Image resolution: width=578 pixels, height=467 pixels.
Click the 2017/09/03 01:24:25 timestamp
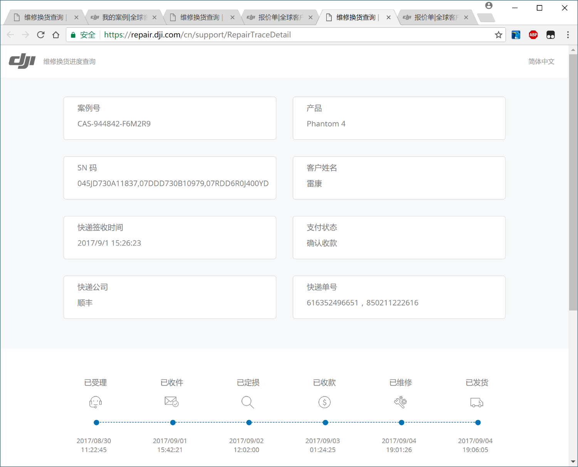323,445
